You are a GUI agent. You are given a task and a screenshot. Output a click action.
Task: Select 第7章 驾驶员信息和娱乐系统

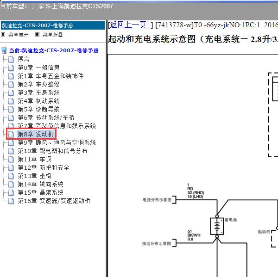[x=57, y=126]
